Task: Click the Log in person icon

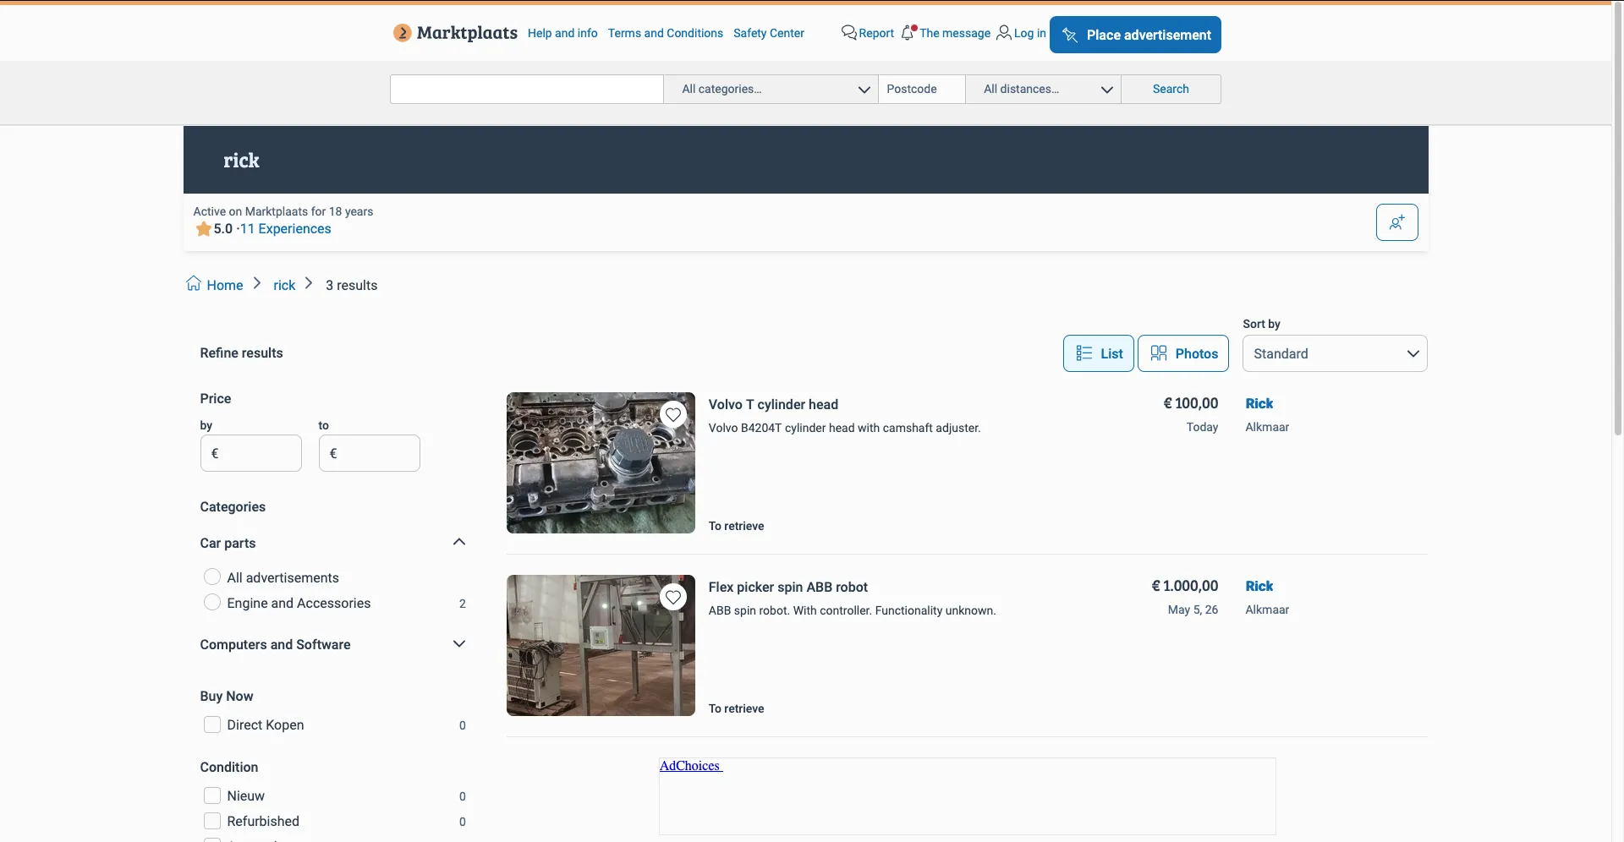Action: click(x=1003, y=32)
